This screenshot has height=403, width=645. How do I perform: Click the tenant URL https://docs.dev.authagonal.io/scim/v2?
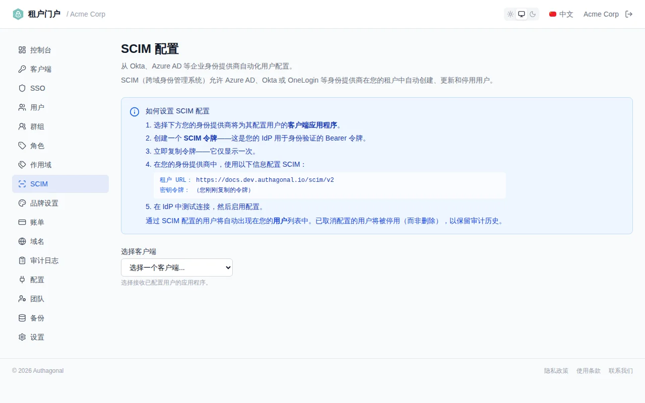point(265,180)
